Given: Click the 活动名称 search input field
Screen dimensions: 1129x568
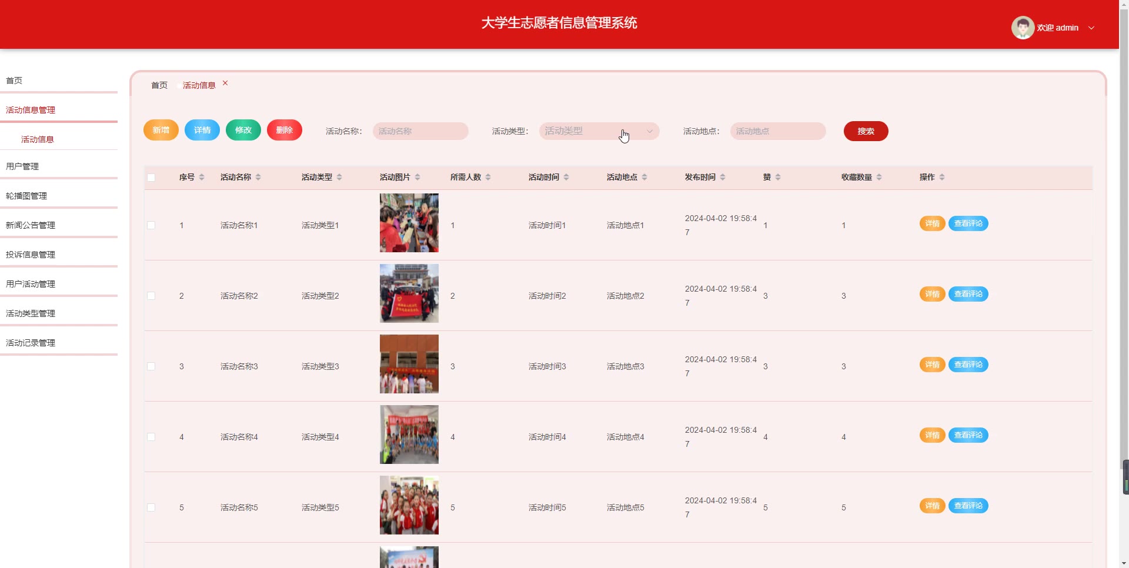Looking at the screenshot, I should pyautogui.click(x=420, y=131).
